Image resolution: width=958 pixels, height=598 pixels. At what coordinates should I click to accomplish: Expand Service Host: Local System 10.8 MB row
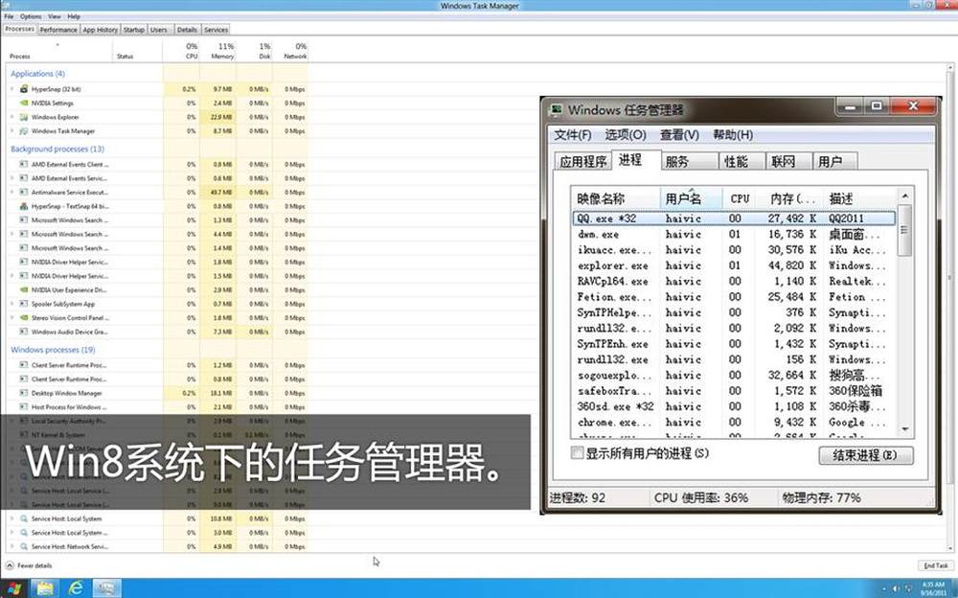click(x=11, y=518)
